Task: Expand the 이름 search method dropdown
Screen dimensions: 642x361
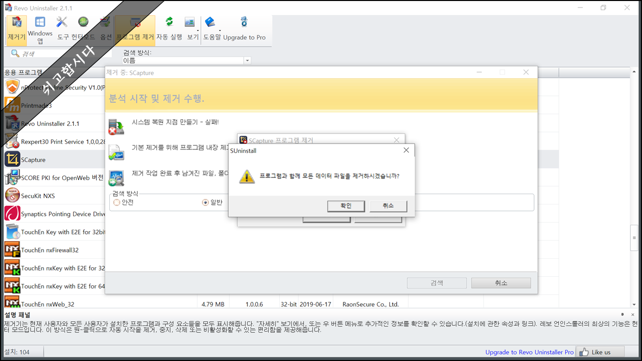Action: (247, 61)
